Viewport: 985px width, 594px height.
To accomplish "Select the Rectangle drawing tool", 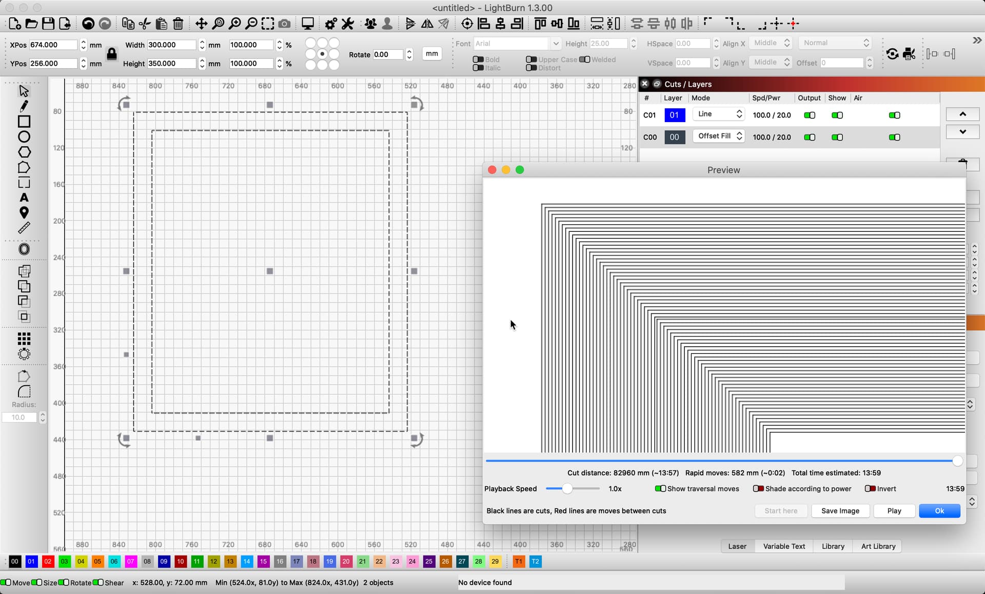I will [x=24, y=121].
